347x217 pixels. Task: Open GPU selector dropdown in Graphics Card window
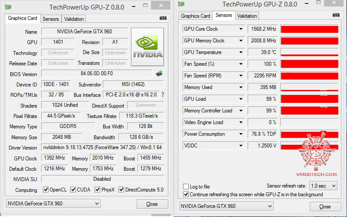(53, 203)
